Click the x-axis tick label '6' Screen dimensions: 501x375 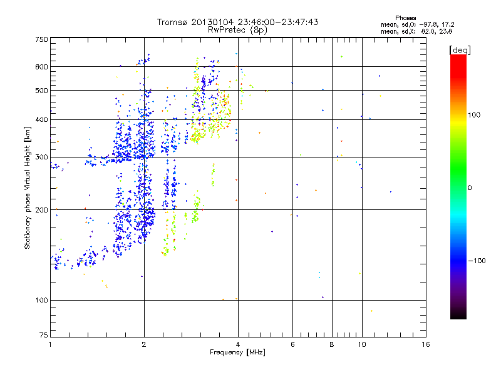point(292,344)
